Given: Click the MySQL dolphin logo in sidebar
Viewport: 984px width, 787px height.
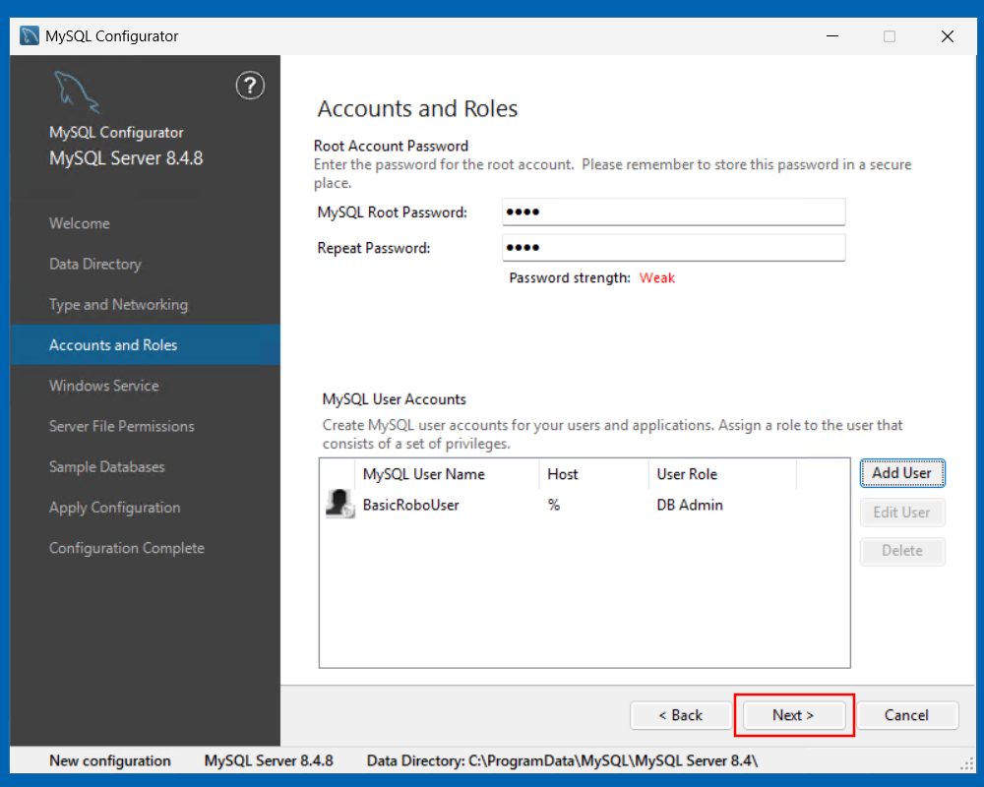Looking at the screenshot, I should coord(77,92).
